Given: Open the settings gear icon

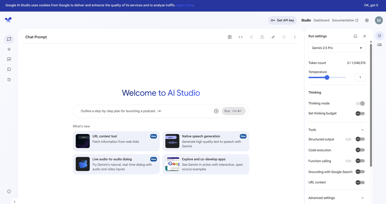Looking at the screenshot, I should click(x=367, y=20).
